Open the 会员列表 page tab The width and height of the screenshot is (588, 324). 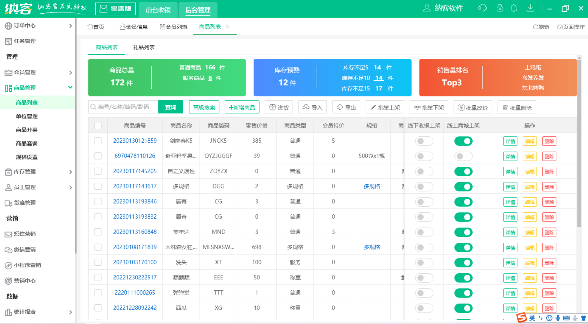174,27
